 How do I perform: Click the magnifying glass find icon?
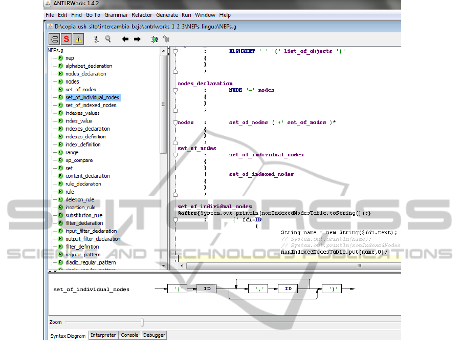(x=108, y=39)
